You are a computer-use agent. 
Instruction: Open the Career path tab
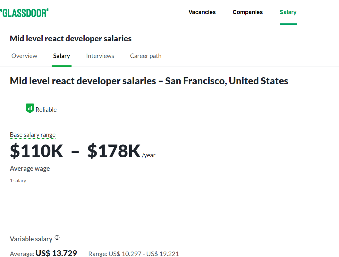(146, 56)
